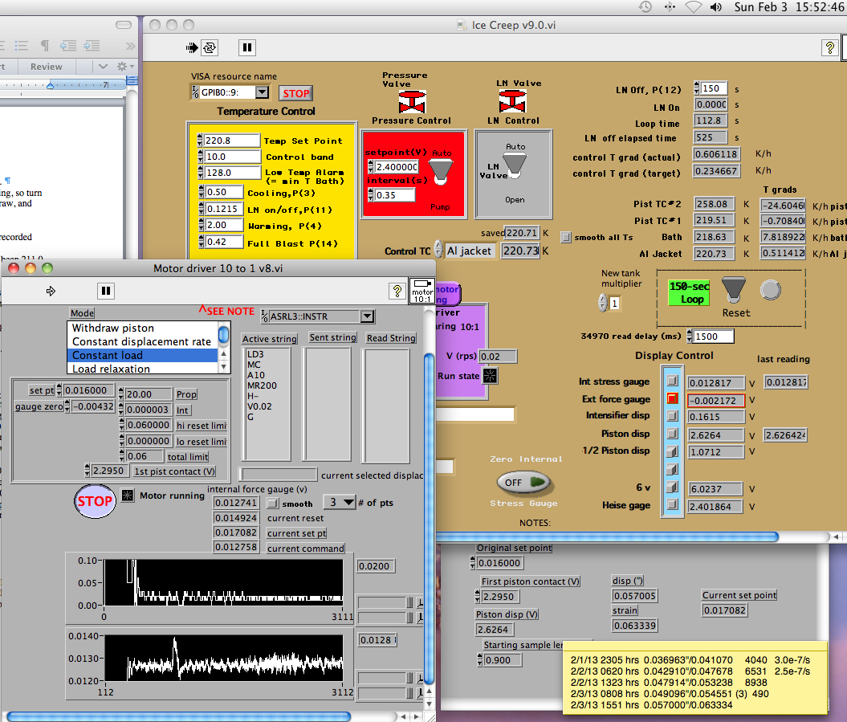Open the VISA resource name dropdown
847x722 pixels.
[263, 92]
